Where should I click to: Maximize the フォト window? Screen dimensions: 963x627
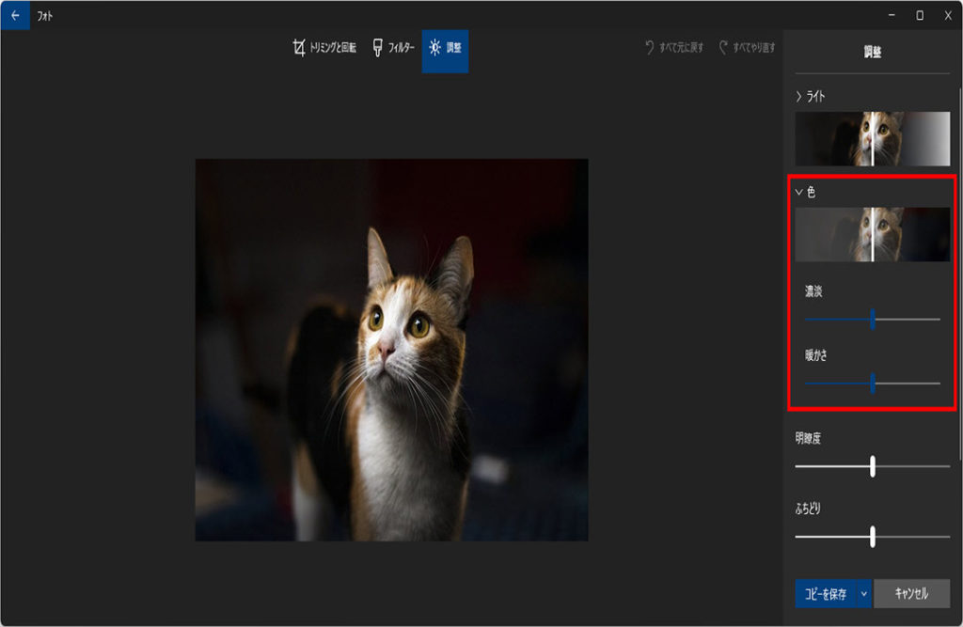tap(919, 15)
